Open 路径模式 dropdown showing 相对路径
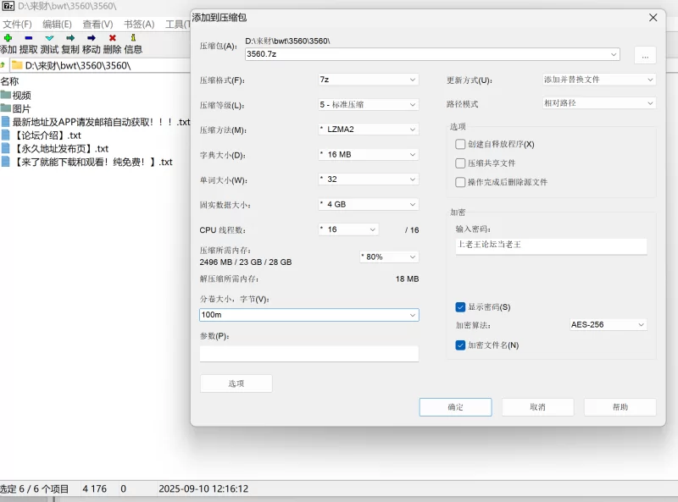The width and height of the screenshot is (678, 502). point(599,102)
